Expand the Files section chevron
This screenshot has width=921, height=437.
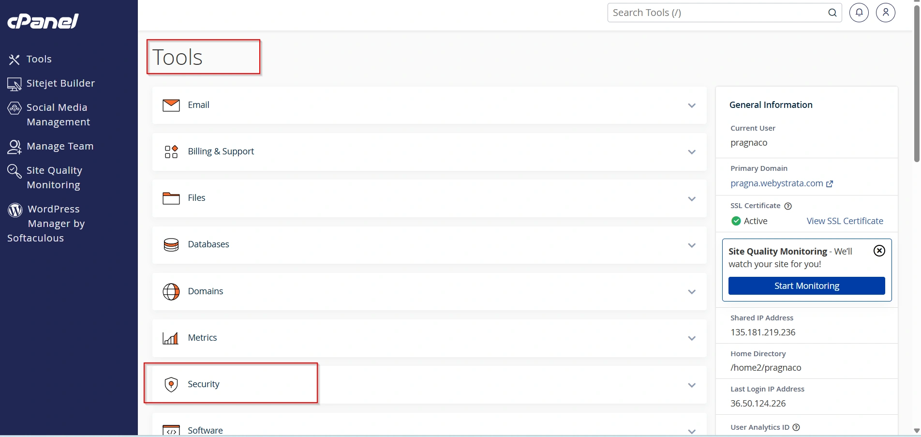coord(692,199)
